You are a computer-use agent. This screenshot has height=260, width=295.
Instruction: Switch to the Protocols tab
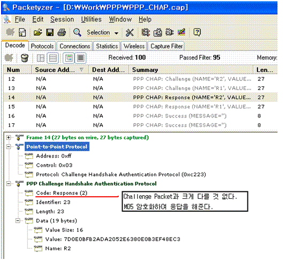[x=42, y=46]
